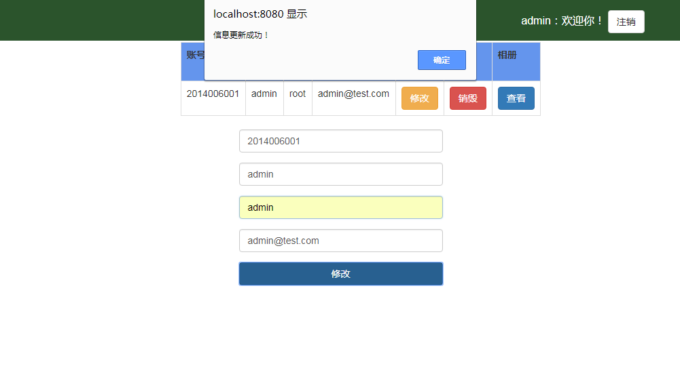The width and height of the screenshot is (680, 389).
Task: Select the root cell in table
Action: pyautogui.click(x=298, y=98)
